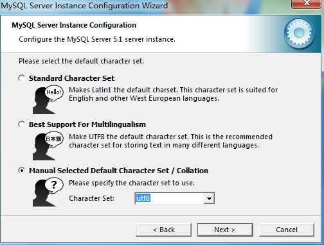
Task: Cancel the configuration wizard
Action: pos(287,230)
